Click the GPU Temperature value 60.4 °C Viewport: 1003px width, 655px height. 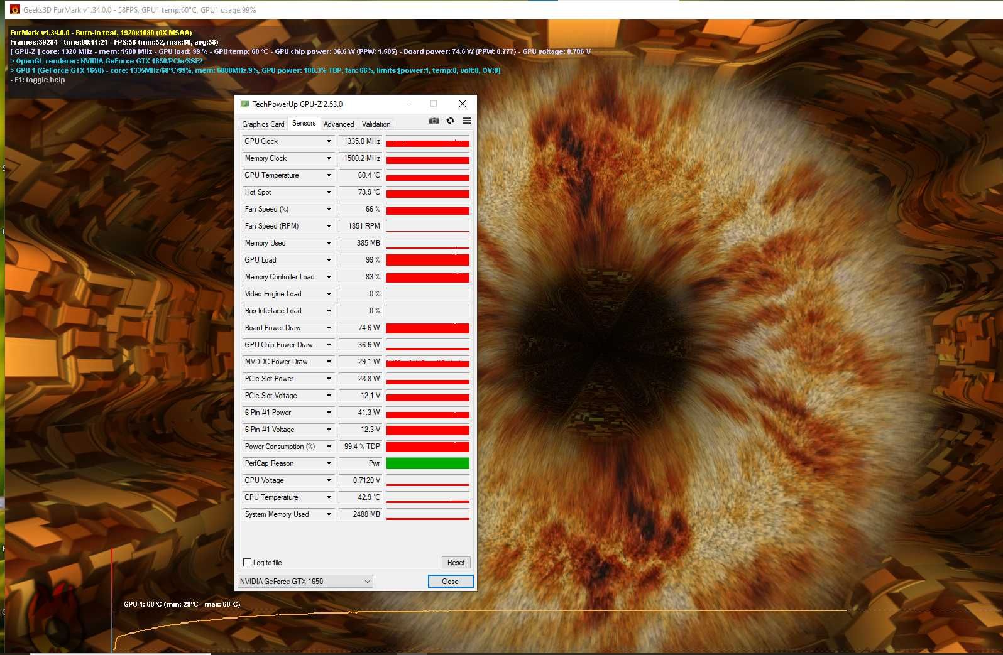pos(361,175)
